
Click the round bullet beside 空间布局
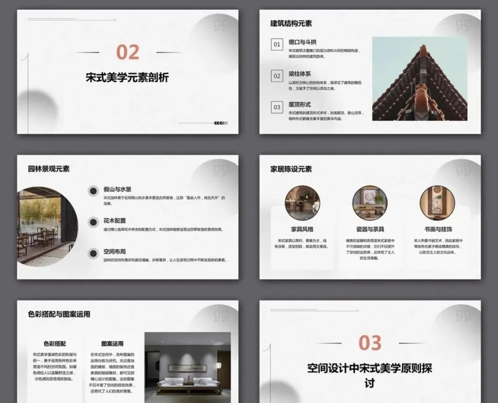click(93, 254)
